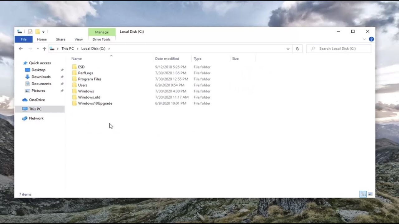Sort by the Type column header
Viewport: 399px width, 224px height.
click(198, 58)
